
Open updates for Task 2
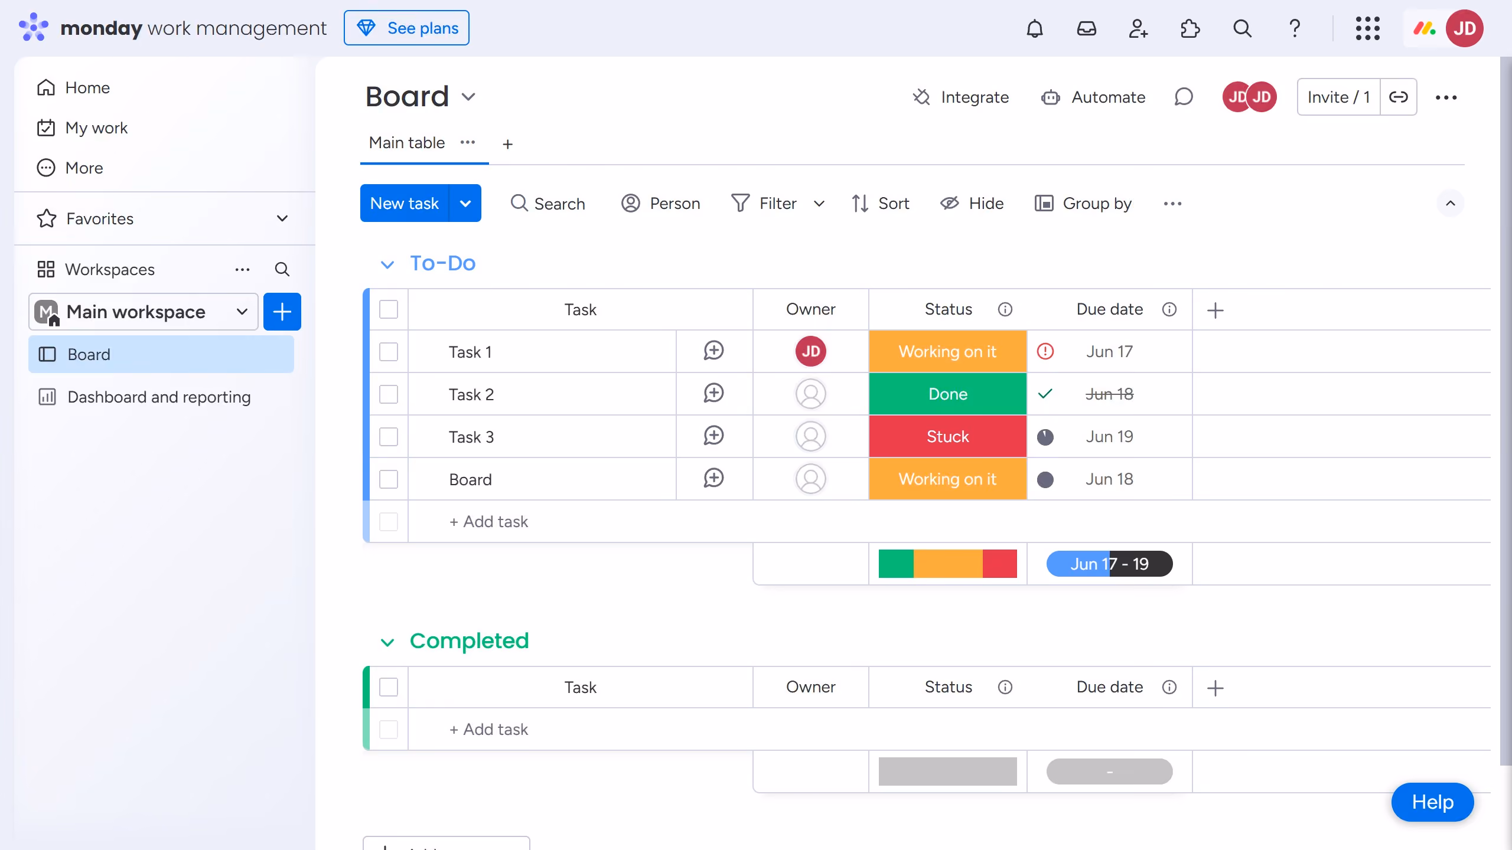tap(713, 394)
